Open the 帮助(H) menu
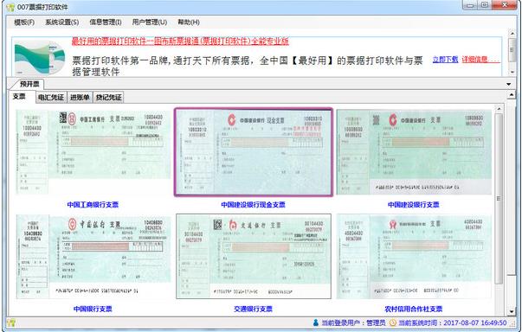Screen dimensions: 522x332 189,22
